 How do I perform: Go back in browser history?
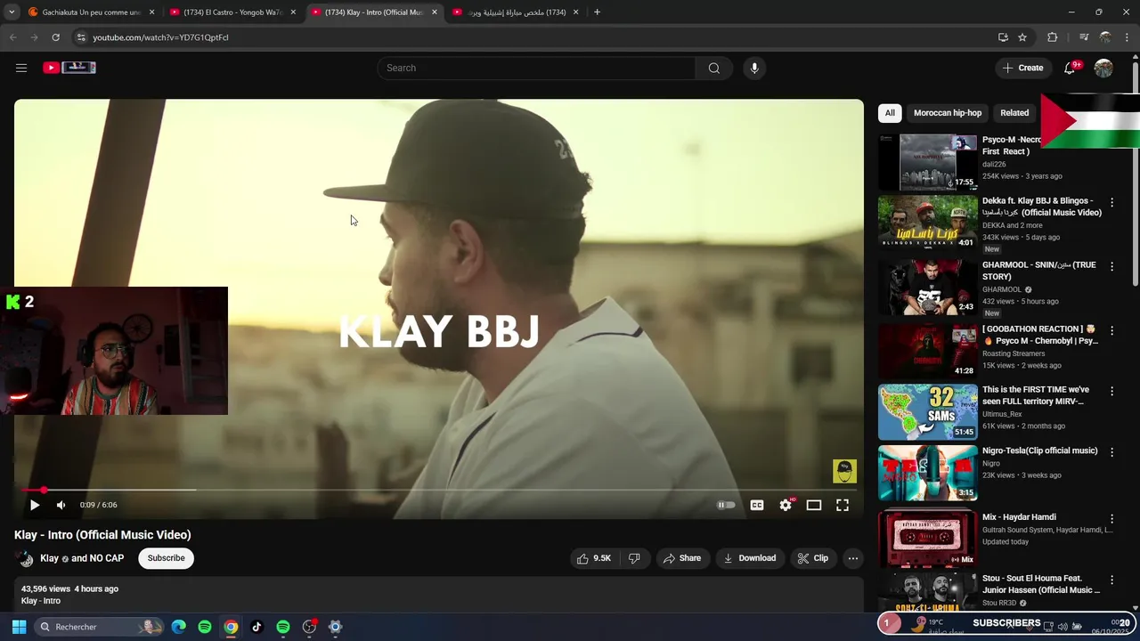(x=13, y=37)
